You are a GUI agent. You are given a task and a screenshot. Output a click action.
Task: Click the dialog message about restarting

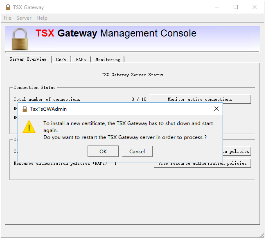pyautogui.click(x=128, y=130)
